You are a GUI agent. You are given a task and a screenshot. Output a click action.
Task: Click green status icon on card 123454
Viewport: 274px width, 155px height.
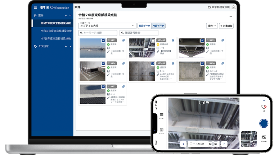click(x=108, y=67)
